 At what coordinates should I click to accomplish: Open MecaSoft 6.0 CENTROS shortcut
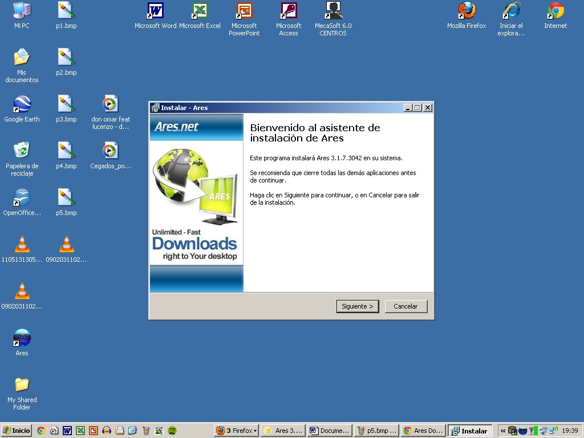[333, 19]
